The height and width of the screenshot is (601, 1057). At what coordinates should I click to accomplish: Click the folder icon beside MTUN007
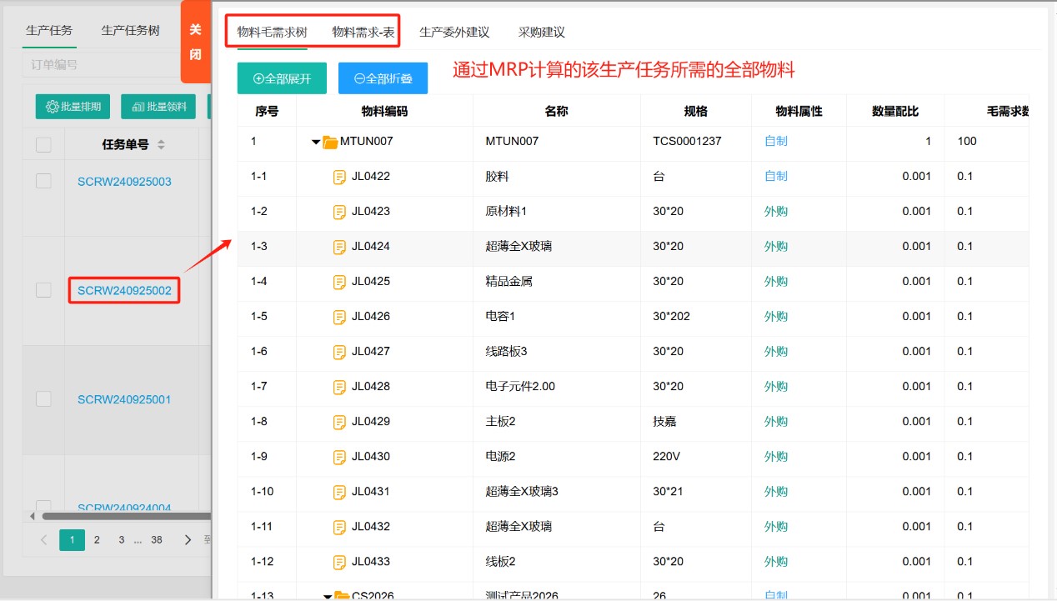pyautogui.click(x=330, y=142)
